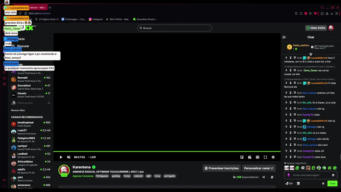Share the stream via share icon
This screenshot has height=192, width=341.
coord(263,177)
